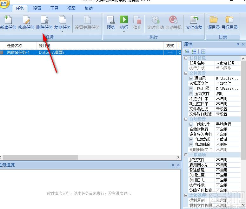Expand the 压缩文件 property row

[191, 94]
